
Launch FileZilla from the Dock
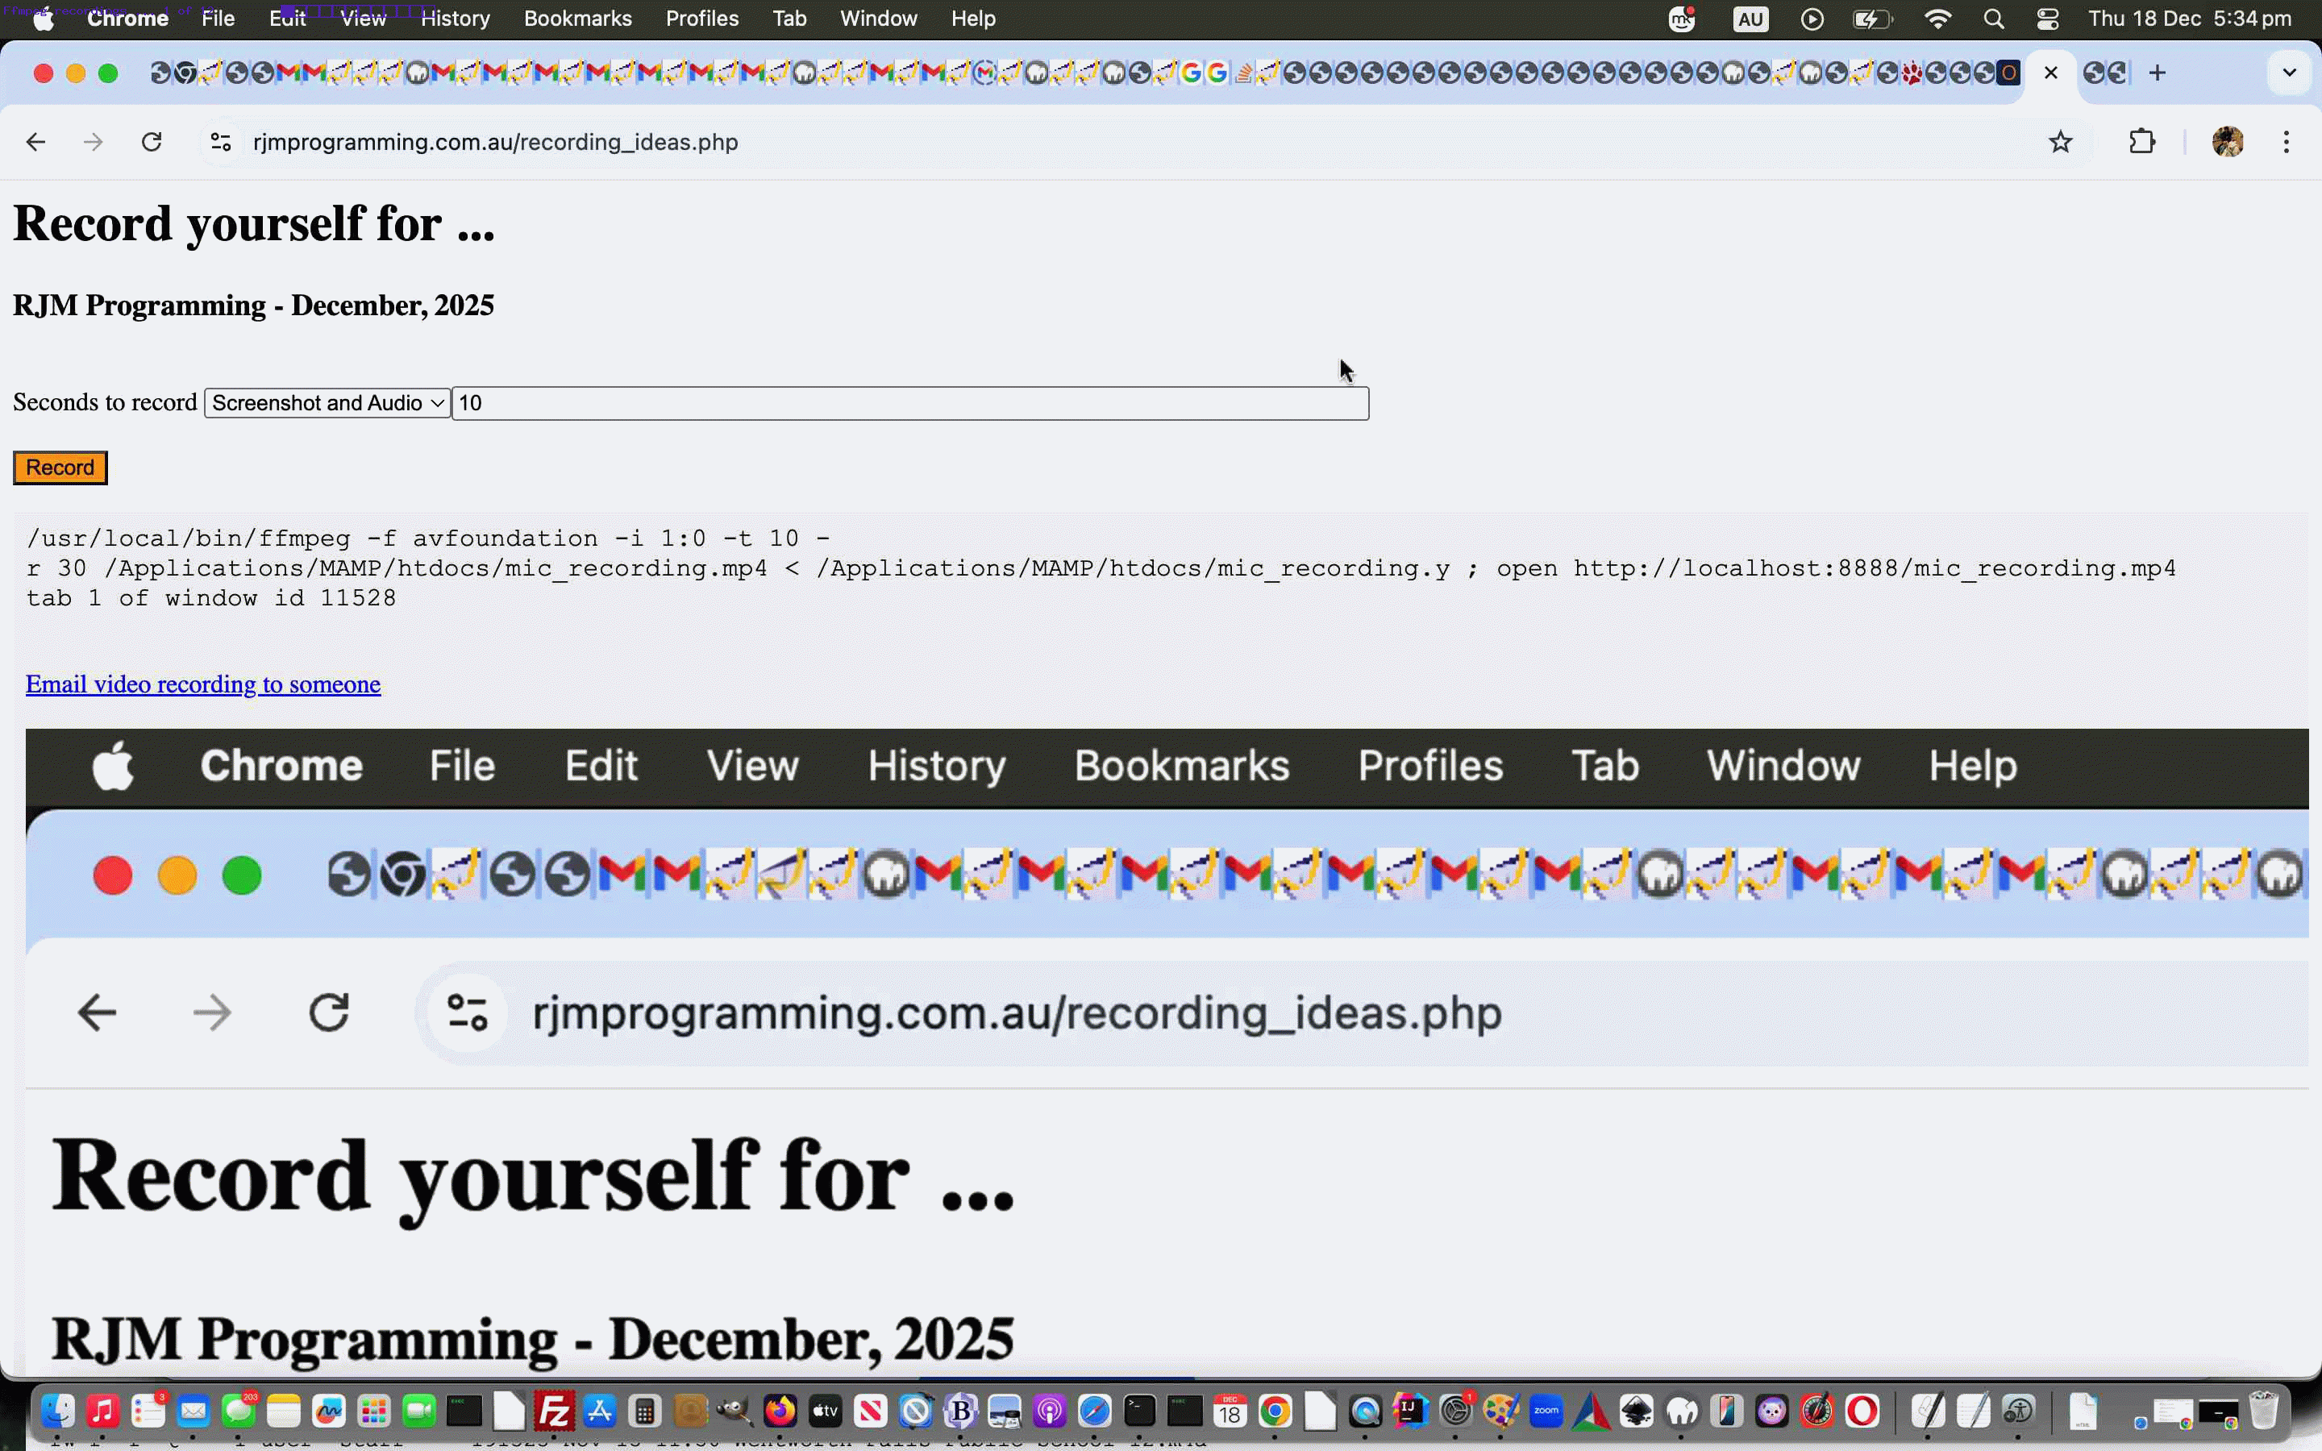[554, 1411]
